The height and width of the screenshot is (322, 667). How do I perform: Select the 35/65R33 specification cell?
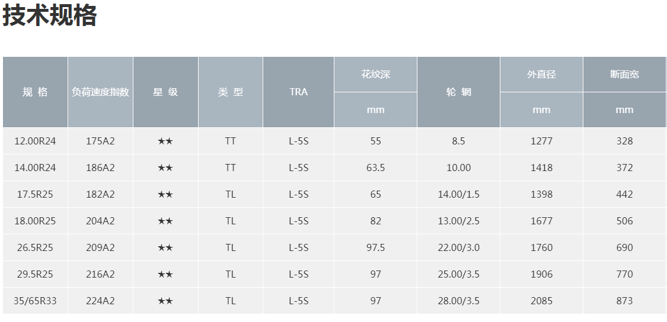[36, 301]
